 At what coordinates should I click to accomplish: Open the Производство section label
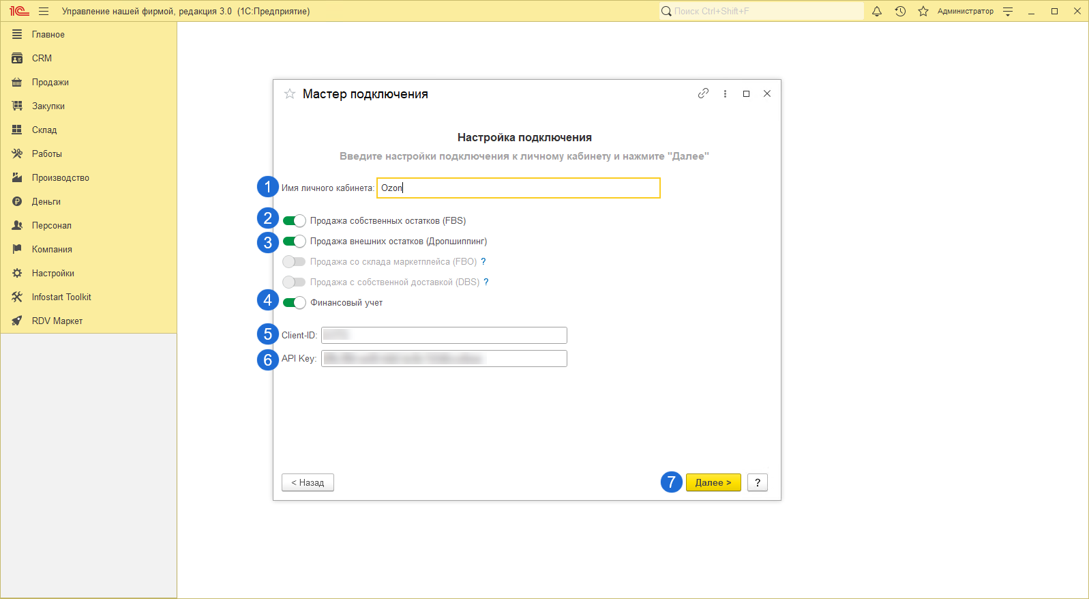61,177
